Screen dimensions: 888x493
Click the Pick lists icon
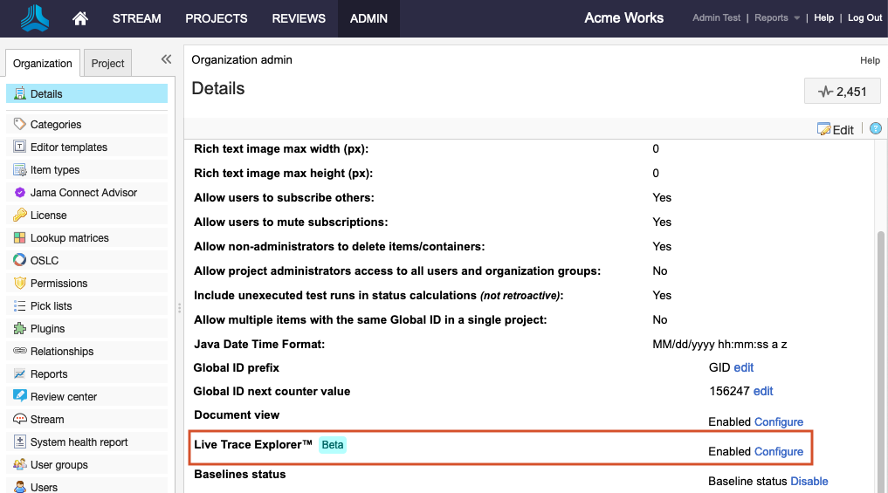click(x=20, y=305)
